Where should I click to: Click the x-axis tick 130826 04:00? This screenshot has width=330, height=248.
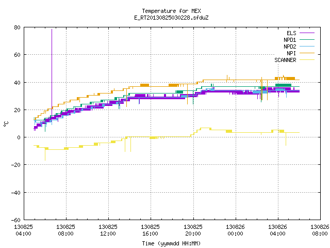[277, 230]
